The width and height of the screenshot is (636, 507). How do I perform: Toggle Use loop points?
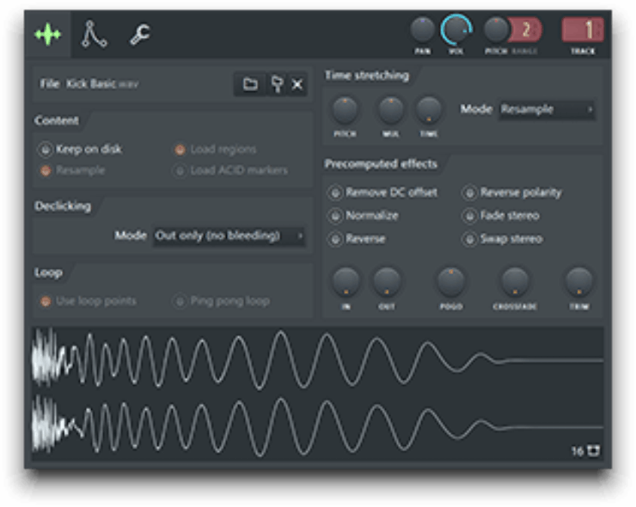click(88, 301)
